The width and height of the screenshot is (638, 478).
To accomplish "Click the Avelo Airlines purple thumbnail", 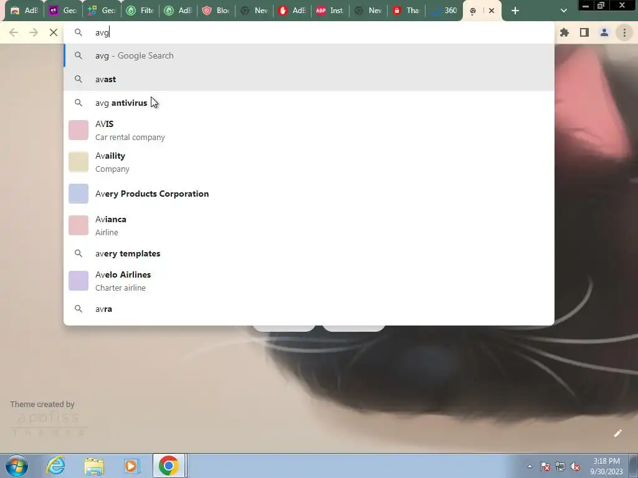I will click(79, 281).
